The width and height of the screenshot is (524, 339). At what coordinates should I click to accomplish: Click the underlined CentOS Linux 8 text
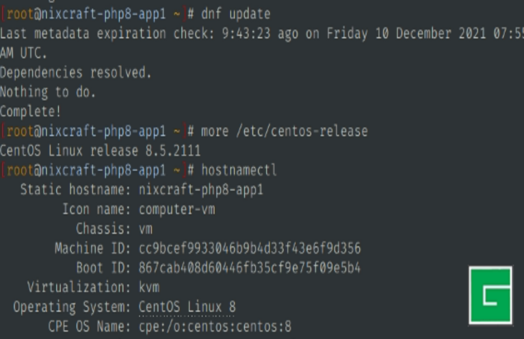pos(187,307)
